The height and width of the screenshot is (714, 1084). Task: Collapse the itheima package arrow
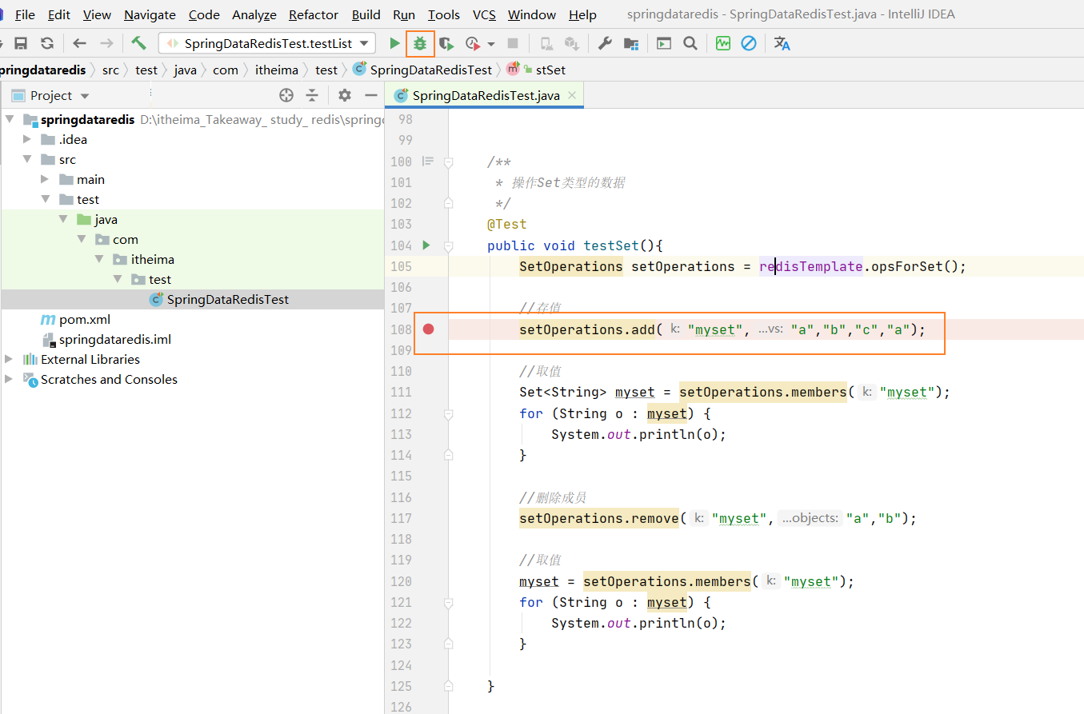point(99,259)
